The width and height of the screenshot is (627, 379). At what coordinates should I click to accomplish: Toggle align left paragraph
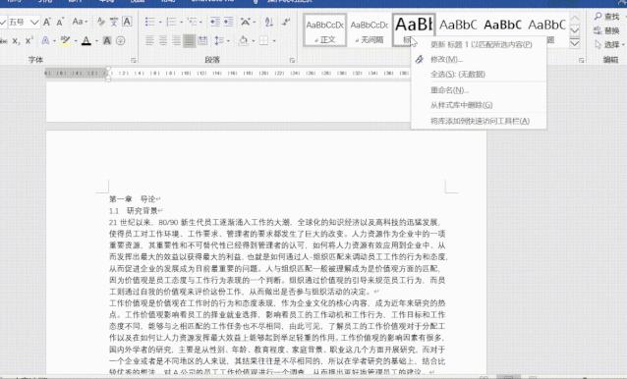pos(150,40)
